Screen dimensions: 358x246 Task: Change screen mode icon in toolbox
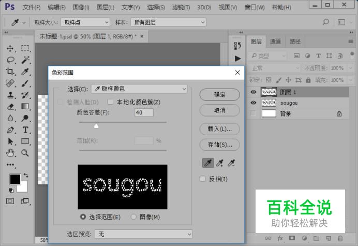pyautogui.click(x=25, y=201)
